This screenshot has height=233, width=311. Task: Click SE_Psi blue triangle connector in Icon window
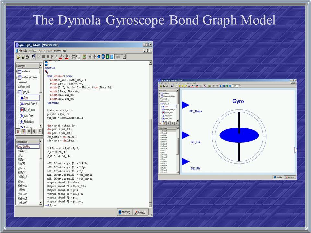coord(185,135)
